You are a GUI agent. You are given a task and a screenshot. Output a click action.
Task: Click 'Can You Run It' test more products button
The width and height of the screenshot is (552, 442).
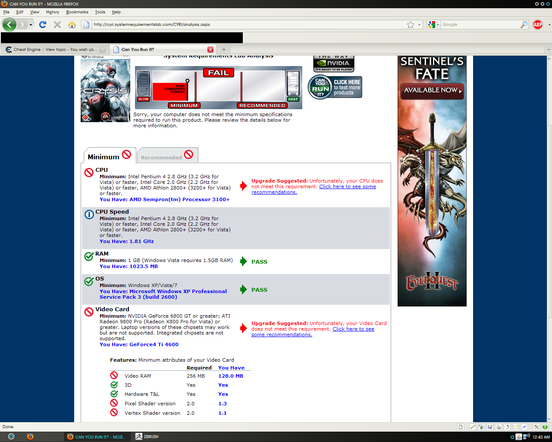pyautogui.click(x=335, y=87)
